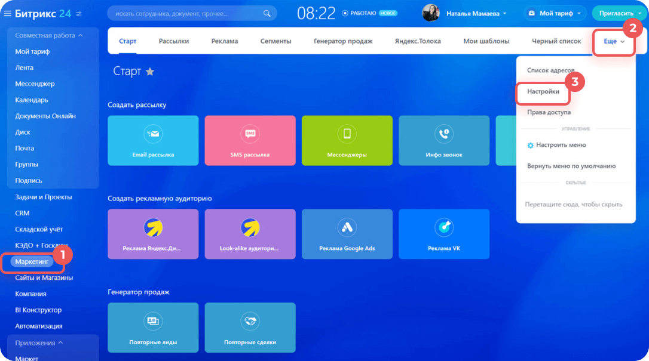The image size is (649, 361).
Task: Open BI Конструктор in sidebar
Action: click(x=38, y=310)
